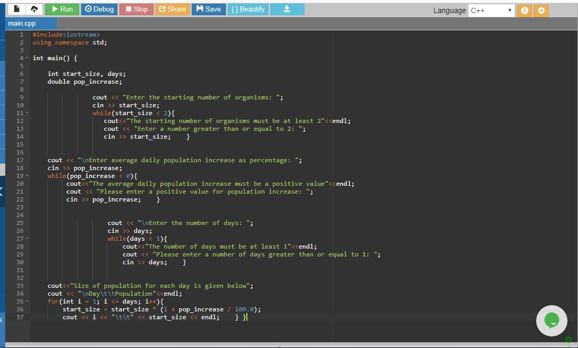Fold the while block at line 27

27,239
